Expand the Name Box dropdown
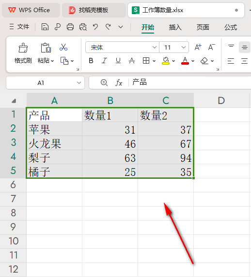The image size is (251, 277). coord(79,83)
